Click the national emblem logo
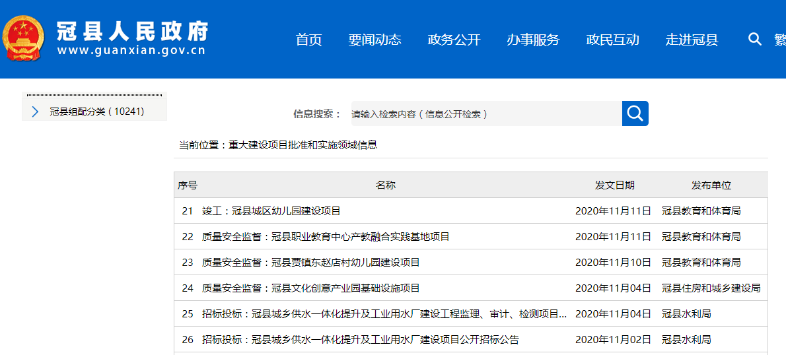The height and width of the screenshot is (355, 786). [23, 38]
